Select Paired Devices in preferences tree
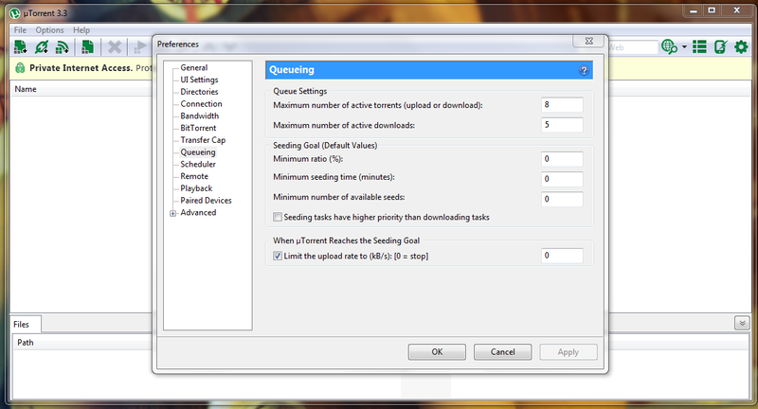 coord(206,201)
